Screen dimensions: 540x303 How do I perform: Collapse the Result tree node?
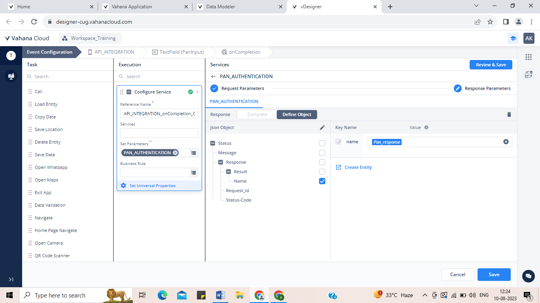coord(228,172)
